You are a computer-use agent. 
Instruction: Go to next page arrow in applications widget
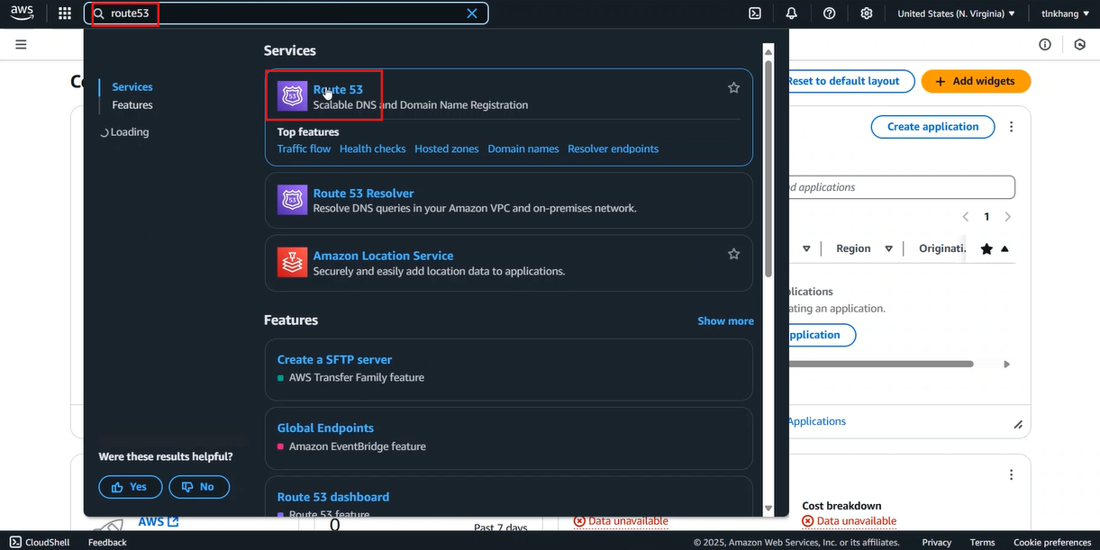pos(1007,217)
